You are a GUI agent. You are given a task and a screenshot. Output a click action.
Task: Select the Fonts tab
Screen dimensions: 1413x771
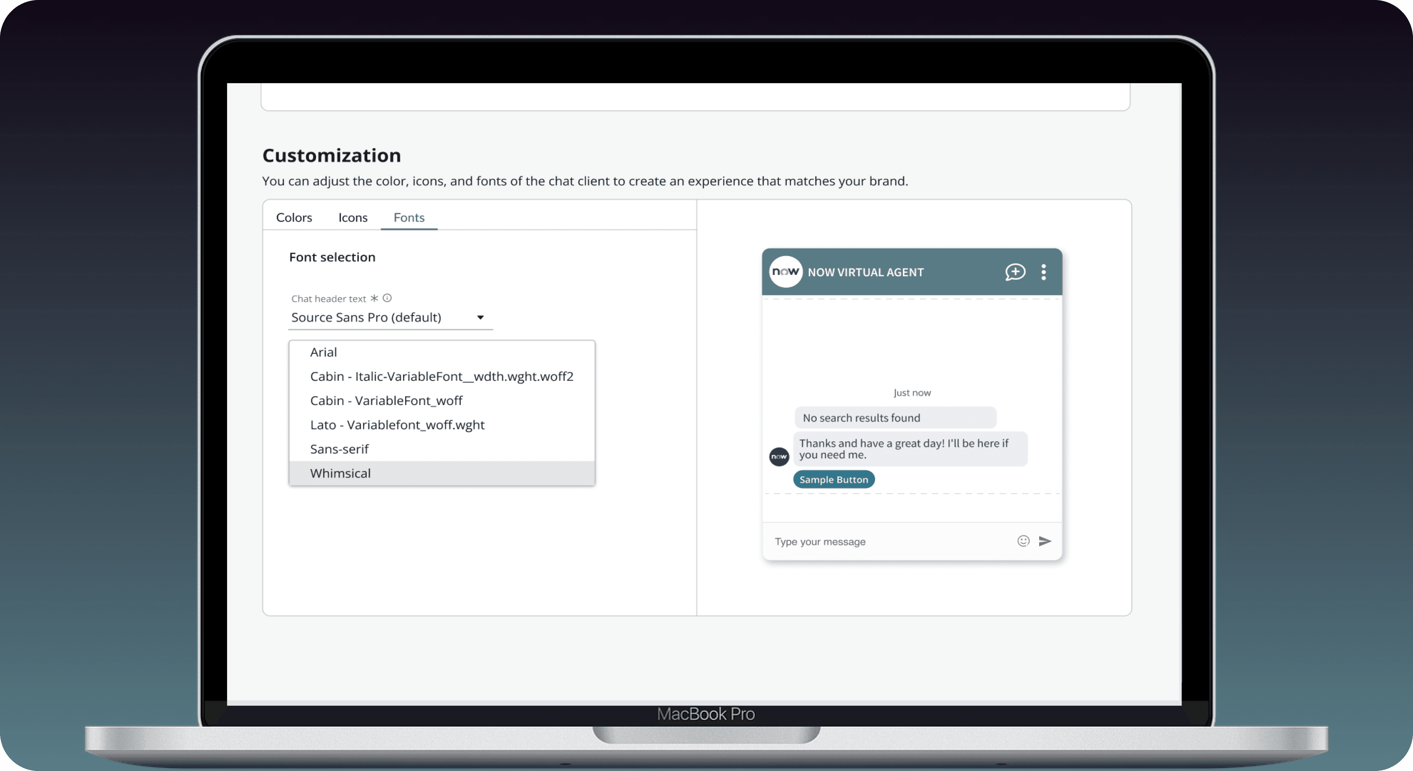point(409,217)
